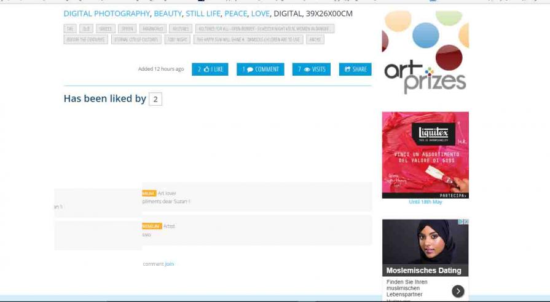
Task: Select the "Before the Centuries" tag
Action: click(85, 39)
